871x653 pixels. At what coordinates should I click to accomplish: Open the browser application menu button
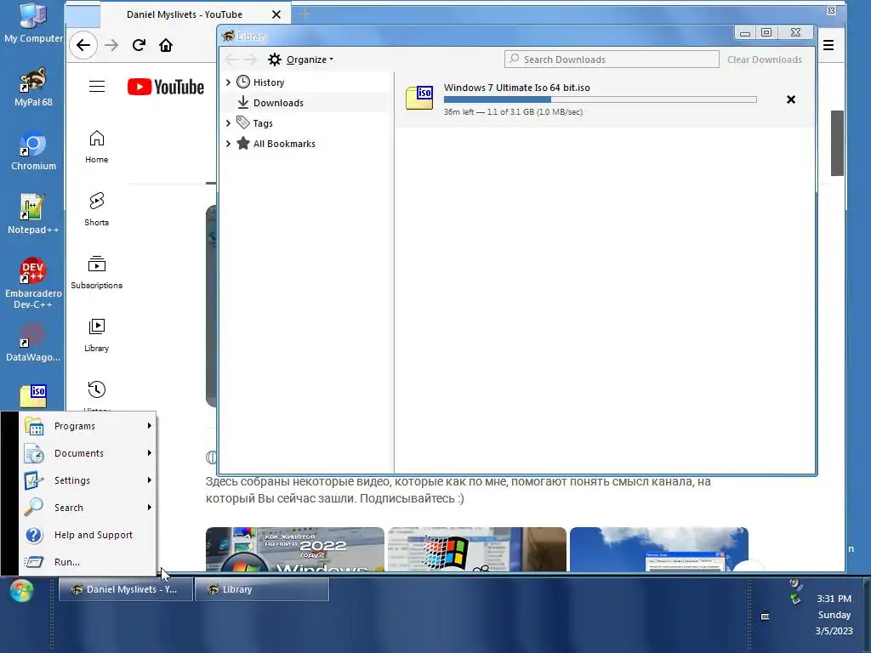click(x=828, y=46)
